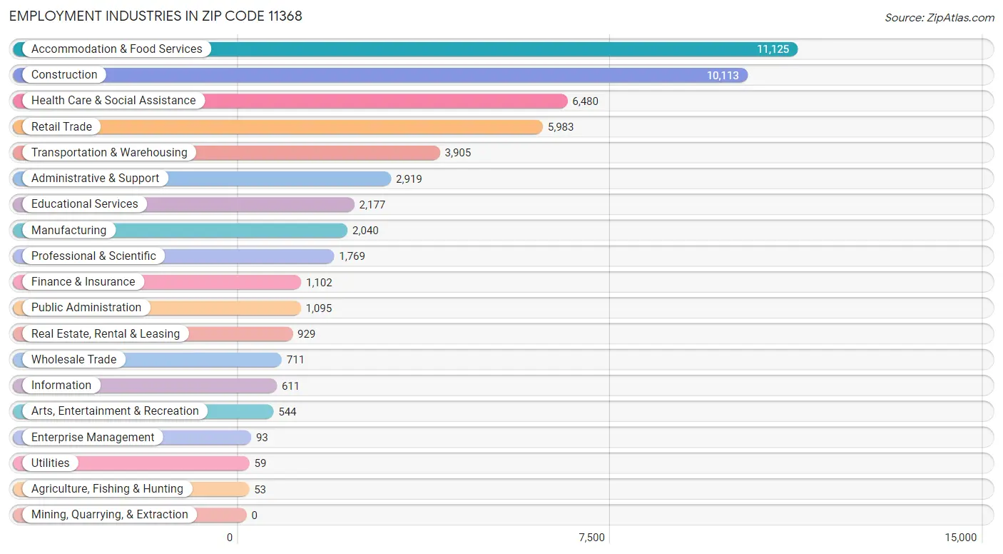
Task: Click the Information label
Action: (61, 385)
